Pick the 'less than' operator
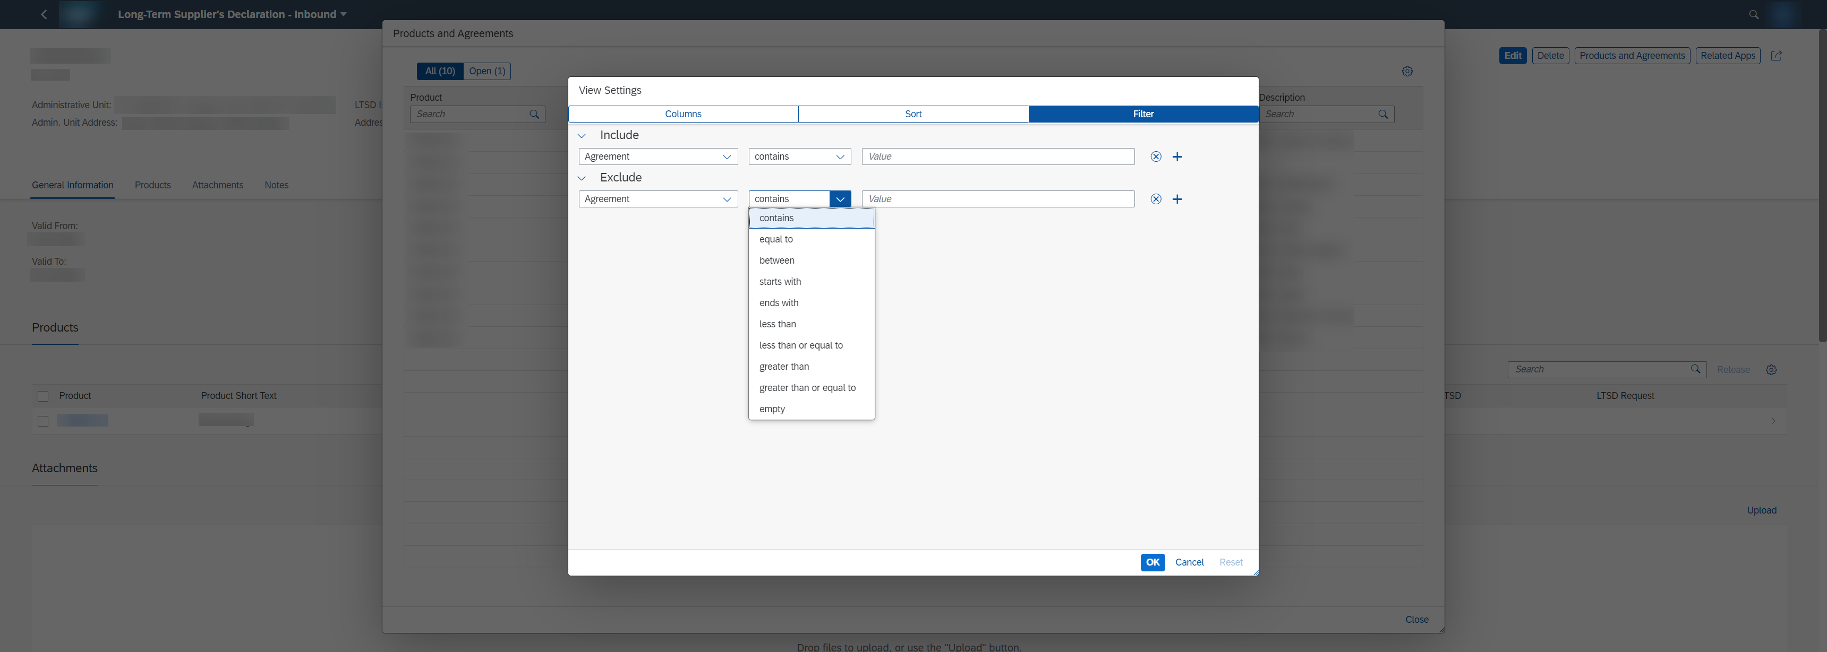The width and height of the screenshot is (1827, 652). pos(812,325)
